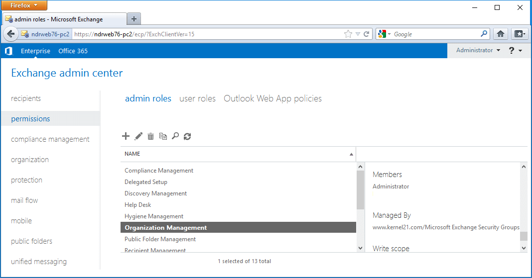The image size is (532, 278).
Task: Open mail flow section in sidebar
Action: point(24,200)
